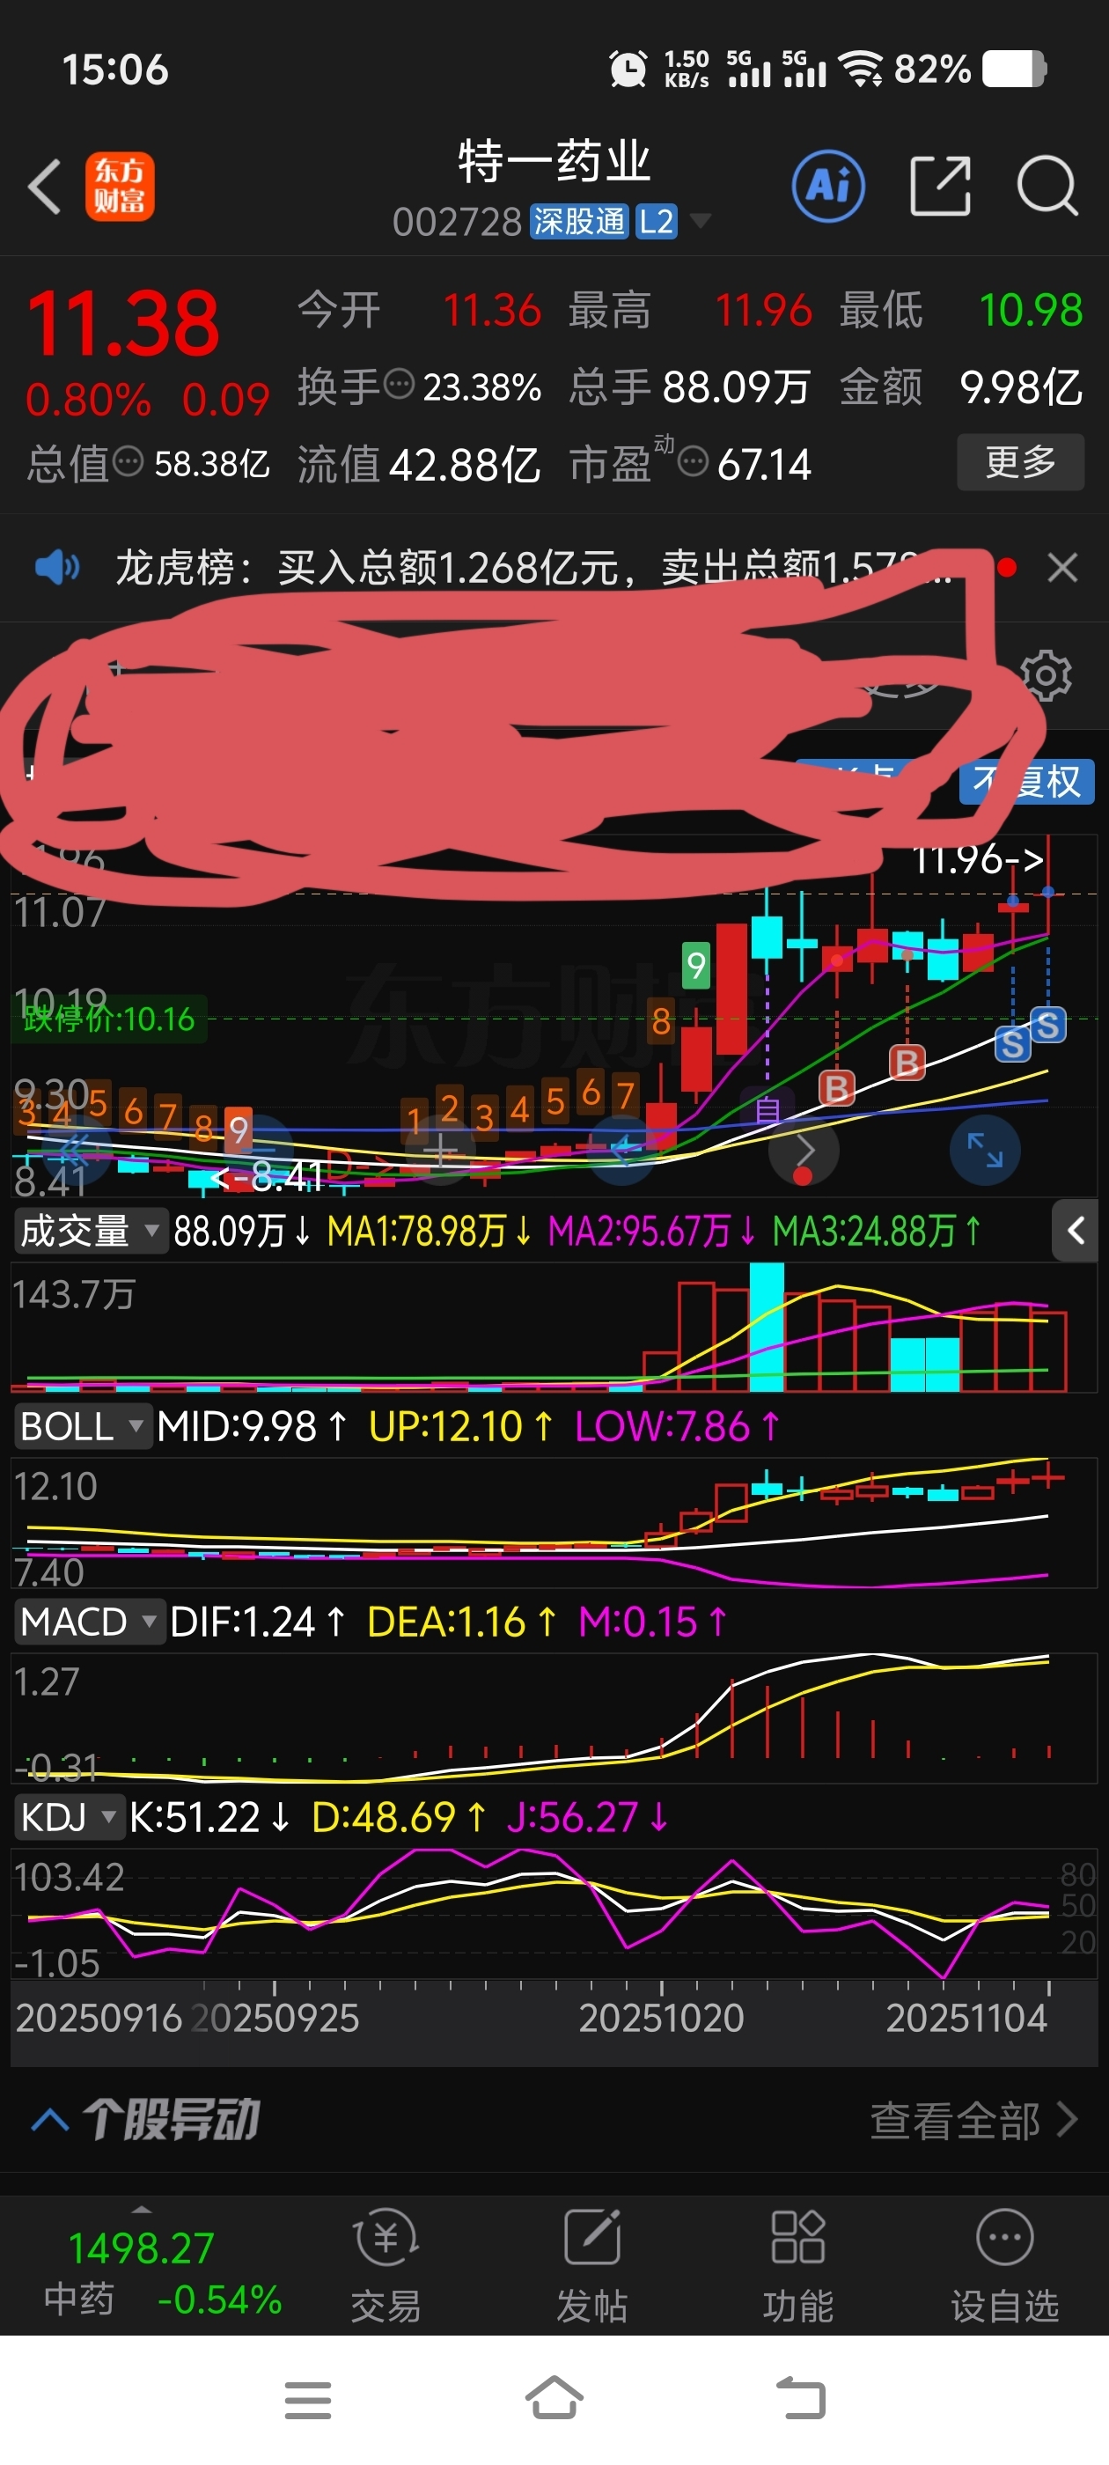Screen dimensions: 1109x2465
Task: Open 功能 functions grid icon
Action: pos(798,2265)
